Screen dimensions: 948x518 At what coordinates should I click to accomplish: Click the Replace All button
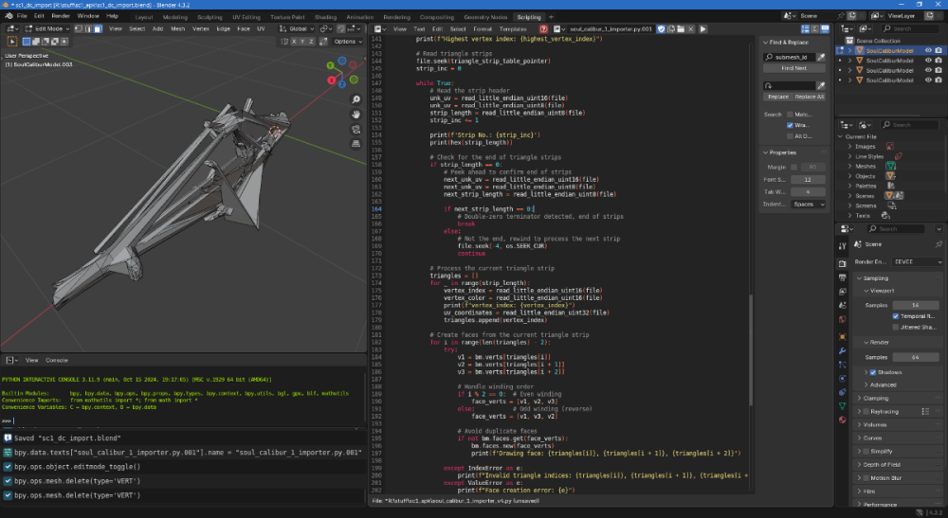pos(809,97)
